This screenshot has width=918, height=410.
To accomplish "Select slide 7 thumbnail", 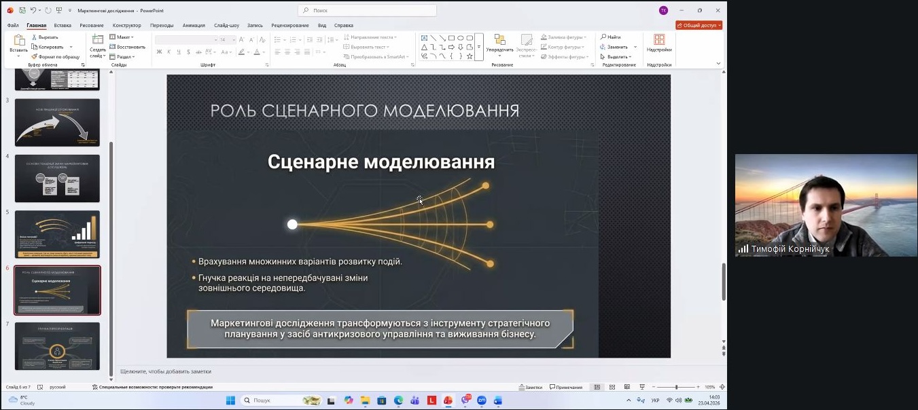I will coord(57,346).
